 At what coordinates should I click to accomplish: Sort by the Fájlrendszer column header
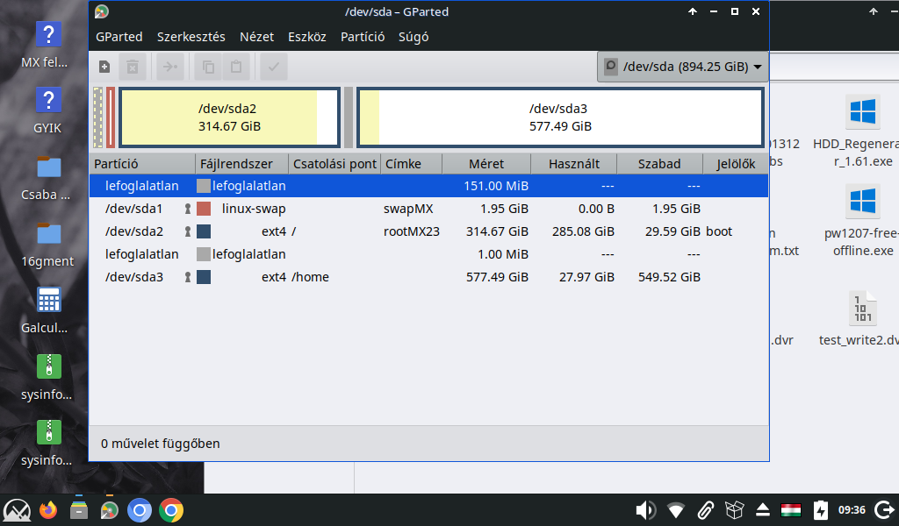coord(242,164)
